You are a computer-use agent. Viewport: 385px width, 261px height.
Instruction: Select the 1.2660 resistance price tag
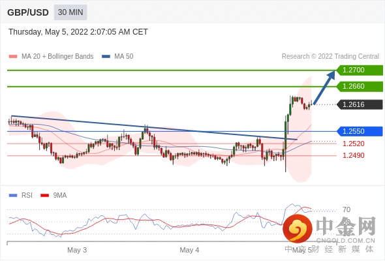pos(360,86)
